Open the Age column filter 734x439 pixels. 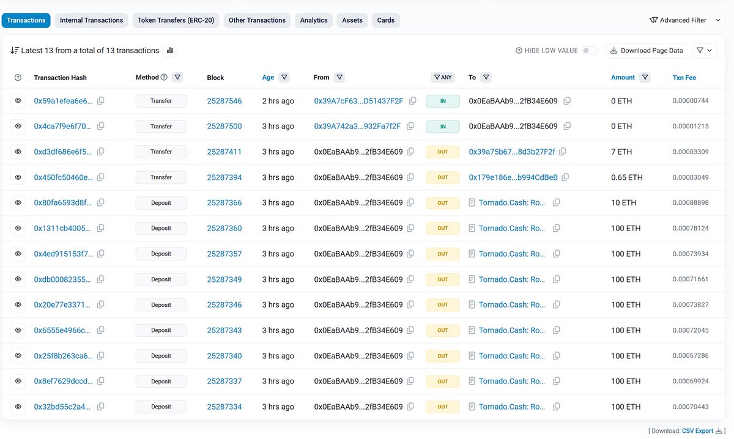[x=284, y=77]
